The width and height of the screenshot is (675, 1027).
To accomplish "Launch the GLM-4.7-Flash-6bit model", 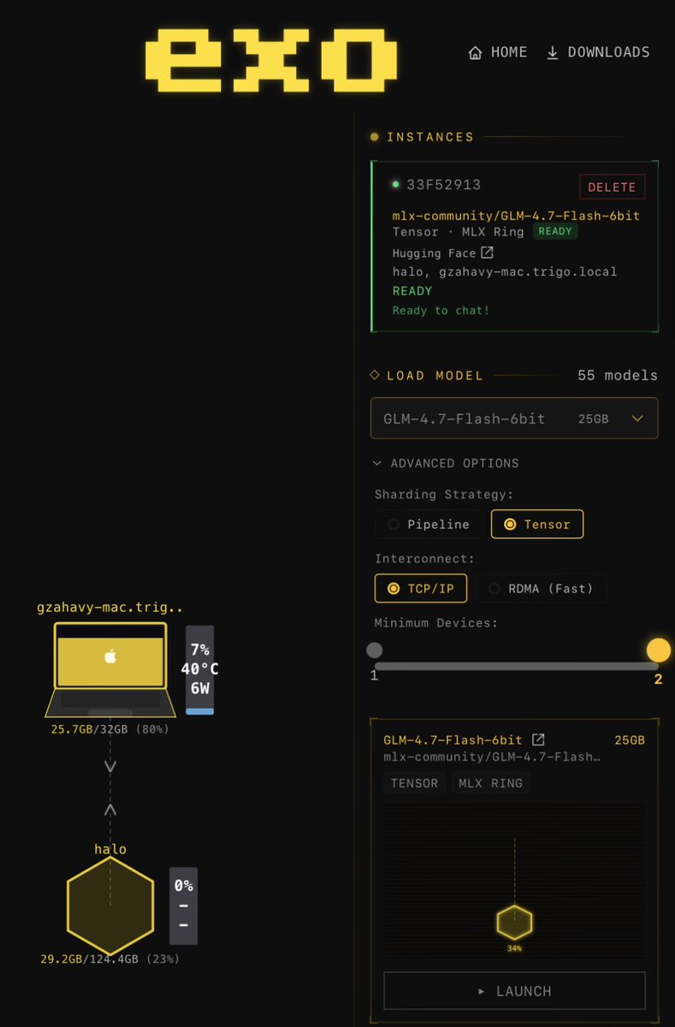I will pyautogui.click(x=514, y=991).
